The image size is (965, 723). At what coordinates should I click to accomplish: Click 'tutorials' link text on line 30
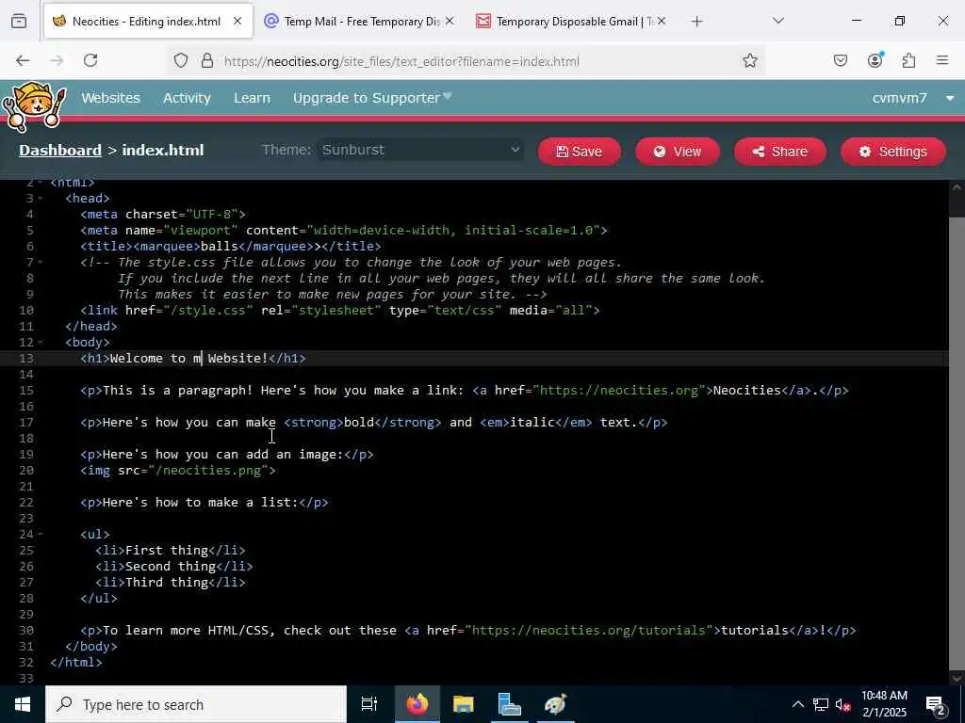point(755,630)
